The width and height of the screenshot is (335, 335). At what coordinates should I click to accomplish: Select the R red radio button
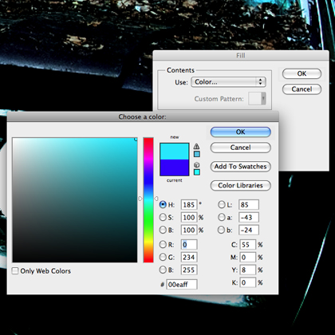pos(163,244)
